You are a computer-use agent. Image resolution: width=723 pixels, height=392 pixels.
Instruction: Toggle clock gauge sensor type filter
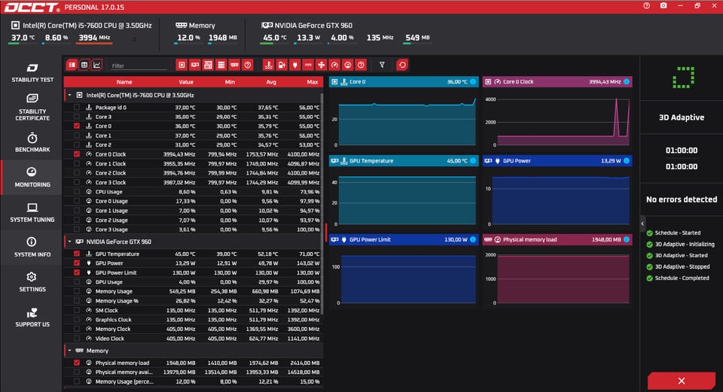(334, 65)
